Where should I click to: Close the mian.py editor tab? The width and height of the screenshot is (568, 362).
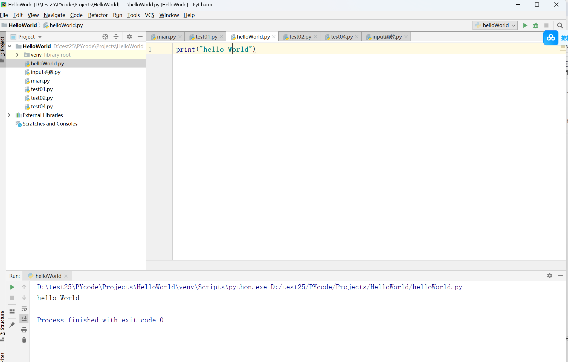180,37
